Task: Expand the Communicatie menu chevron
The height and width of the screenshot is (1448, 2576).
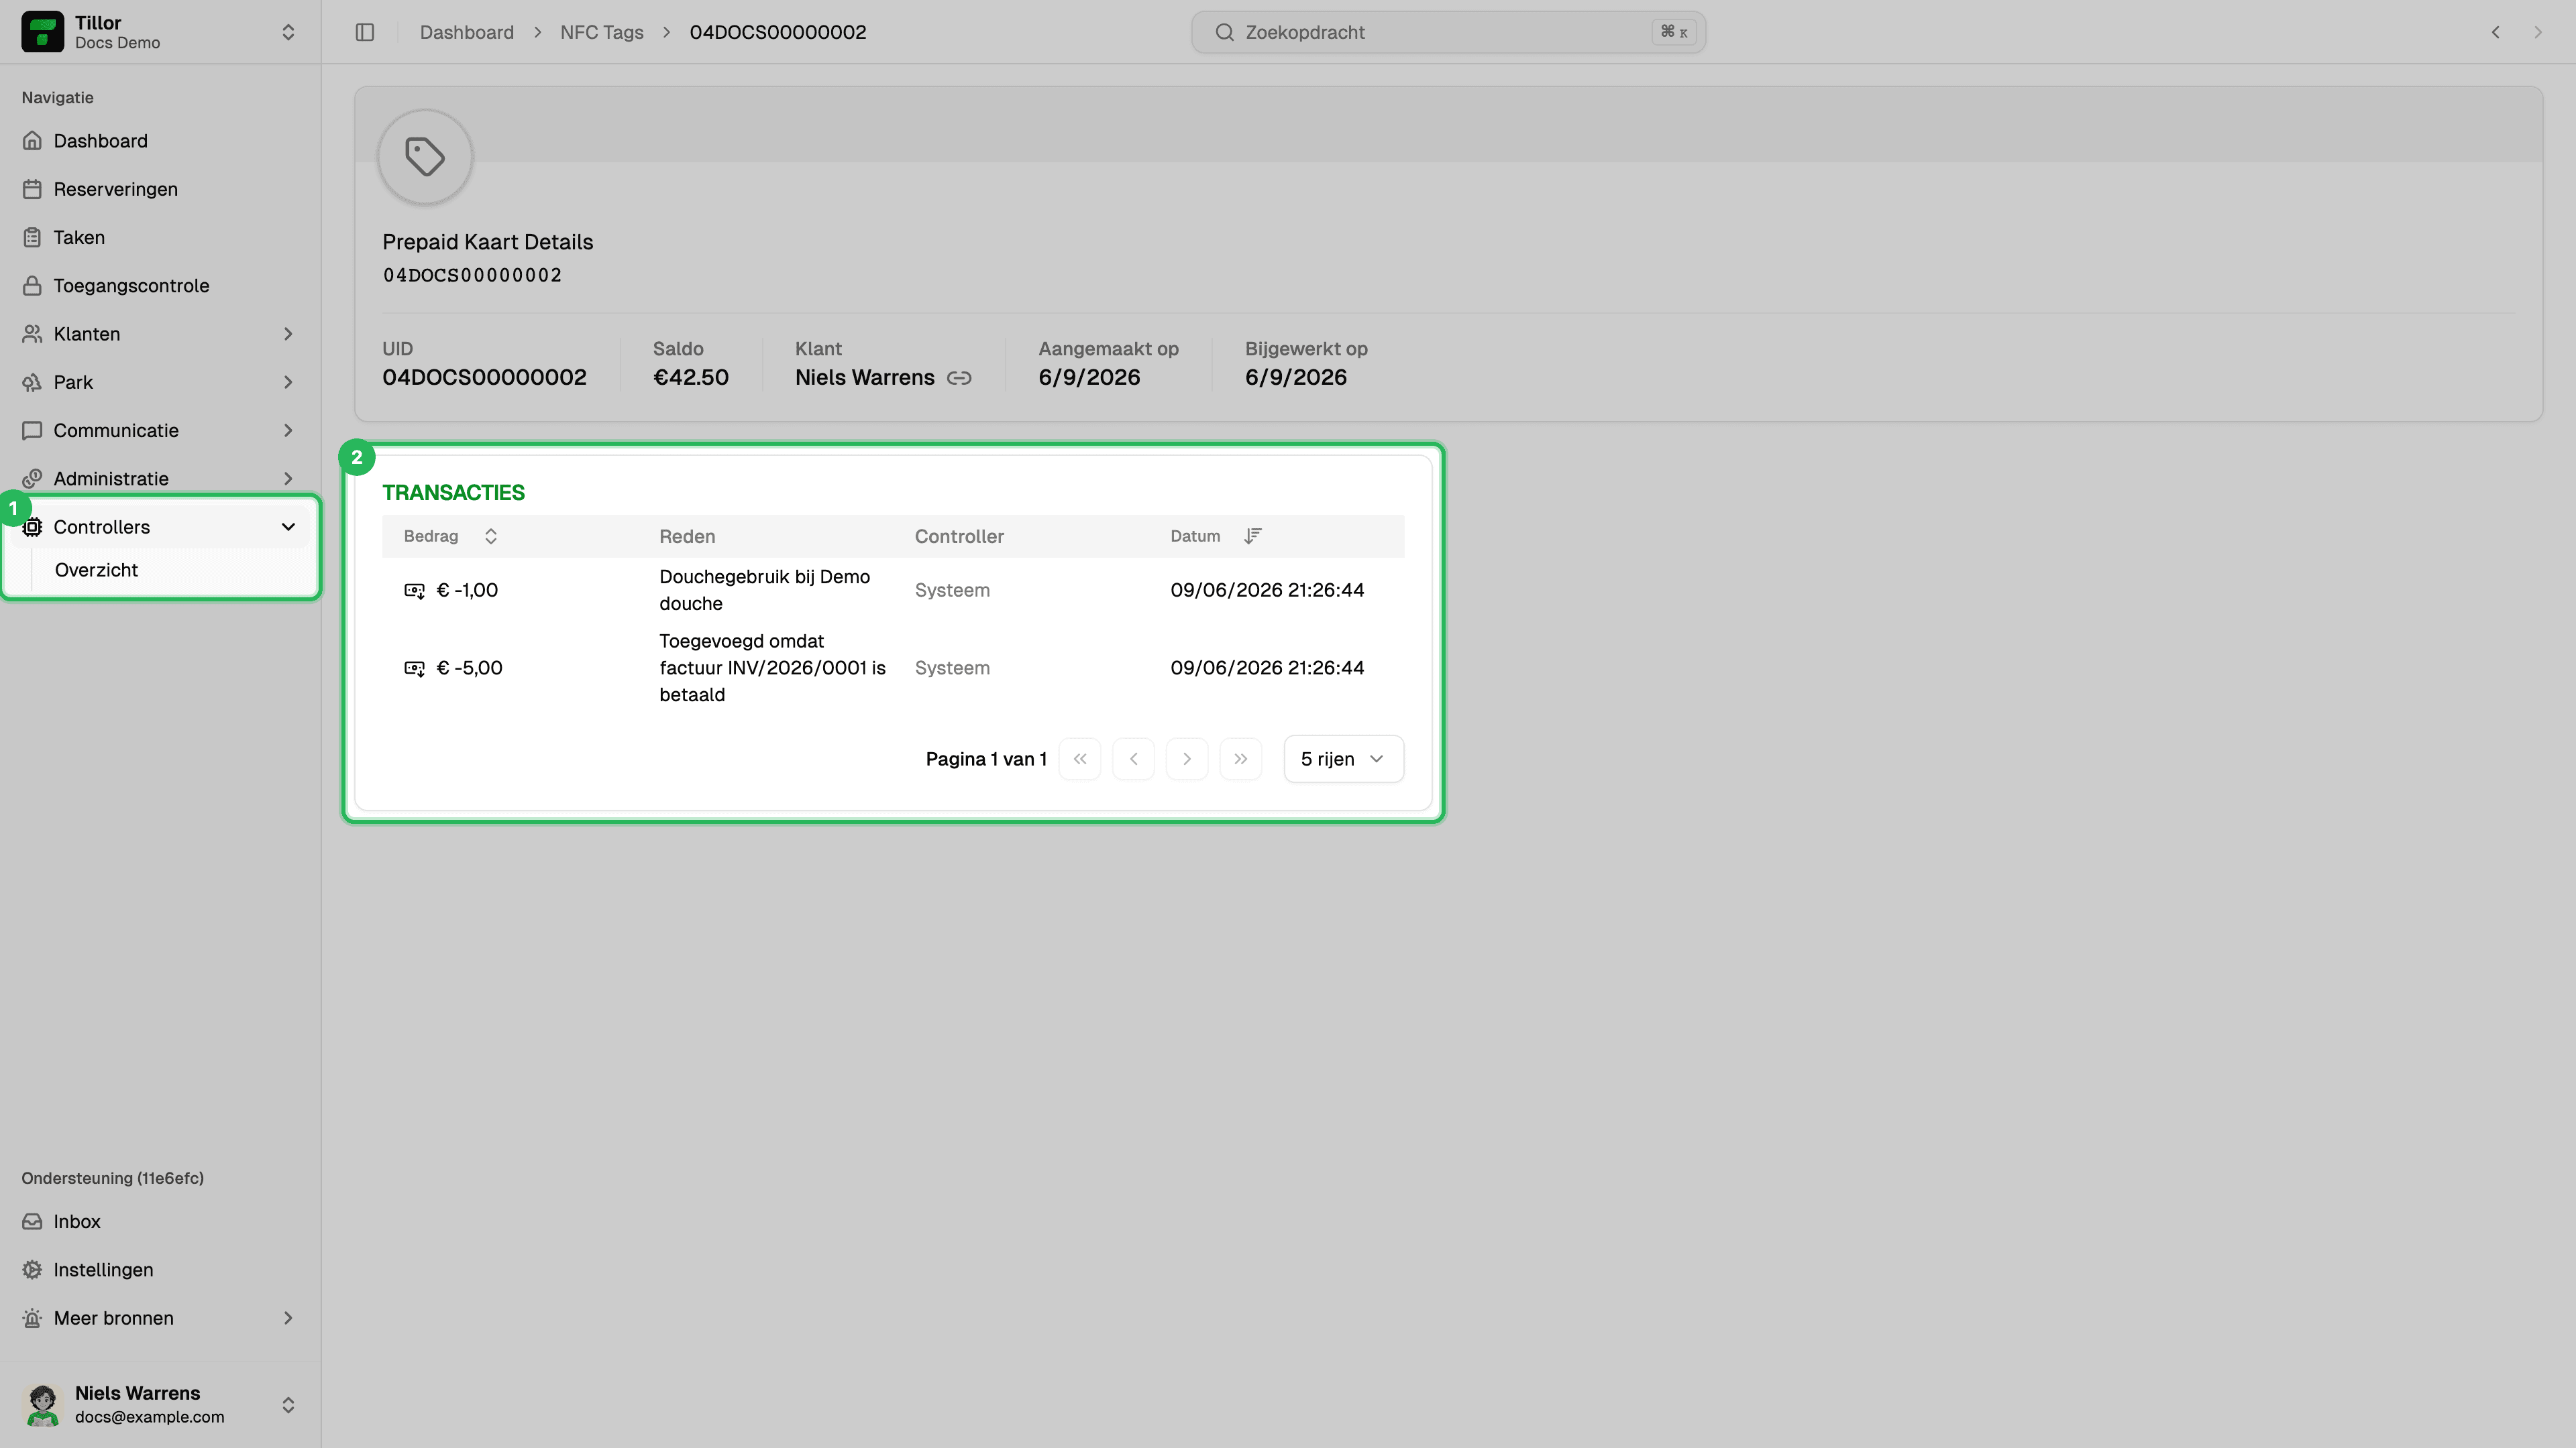Action: coord(288,430)
